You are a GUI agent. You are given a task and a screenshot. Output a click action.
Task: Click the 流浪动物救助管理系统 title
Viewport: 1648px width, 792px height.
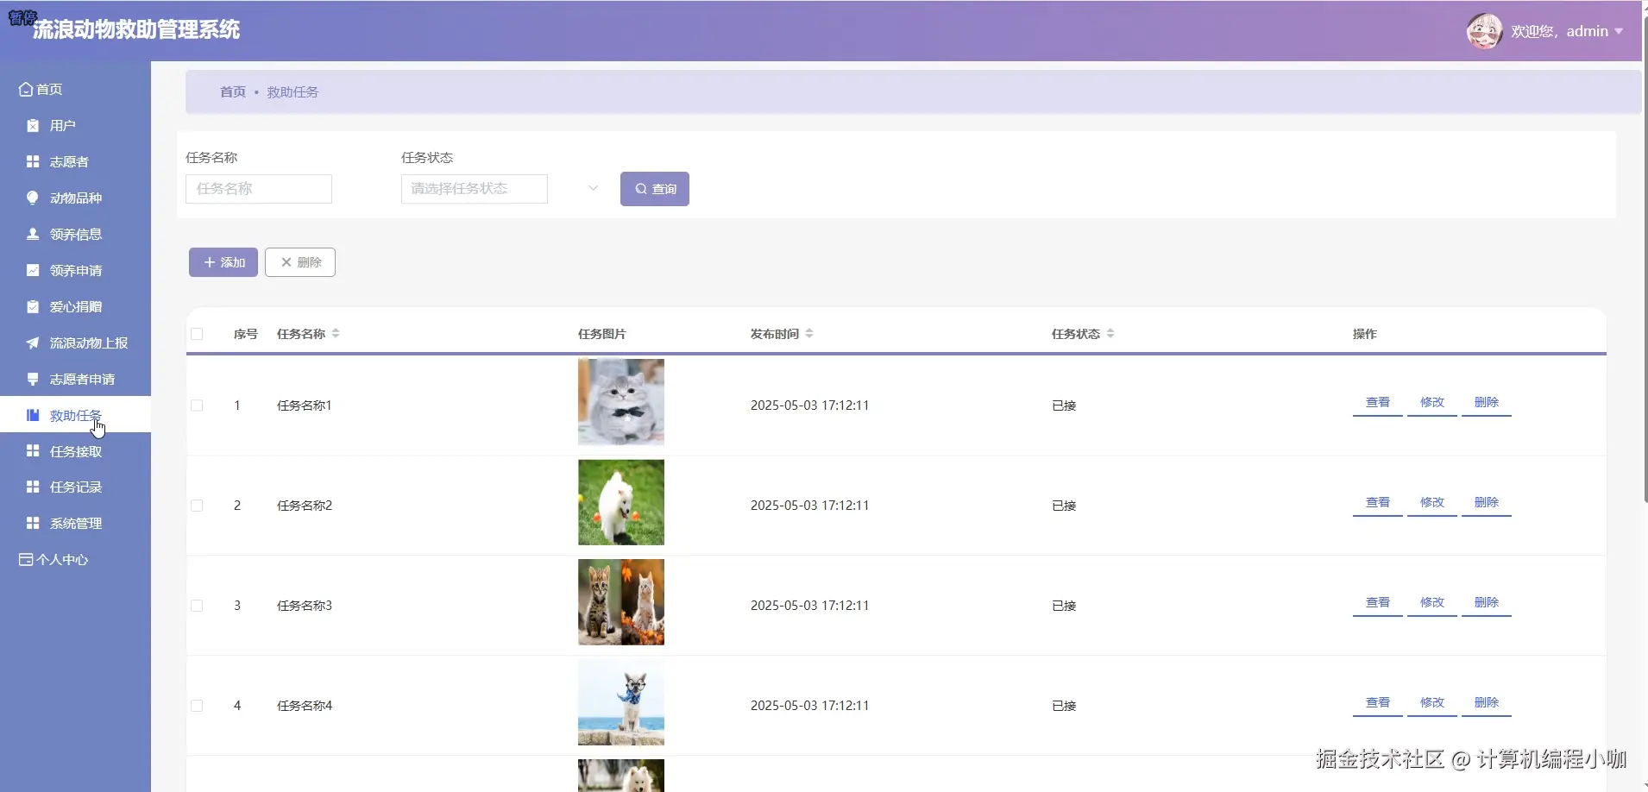point(136,30)
